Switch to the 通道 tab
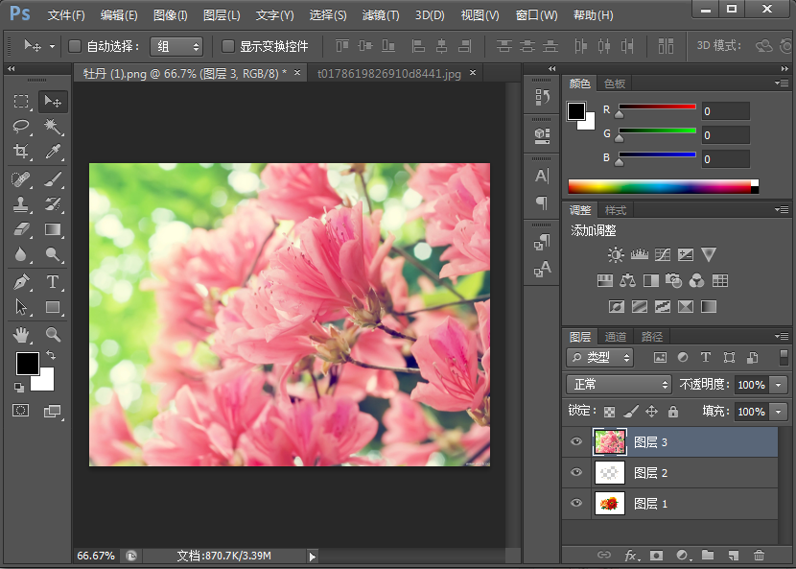The height and width of the screenshot is (569, 796). click(616, 337)
